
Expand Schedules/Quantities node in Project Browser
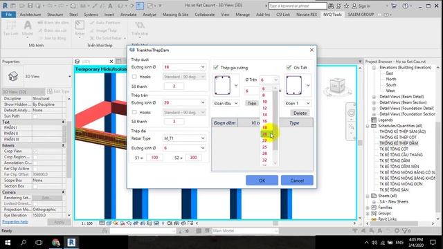(368, 126)
